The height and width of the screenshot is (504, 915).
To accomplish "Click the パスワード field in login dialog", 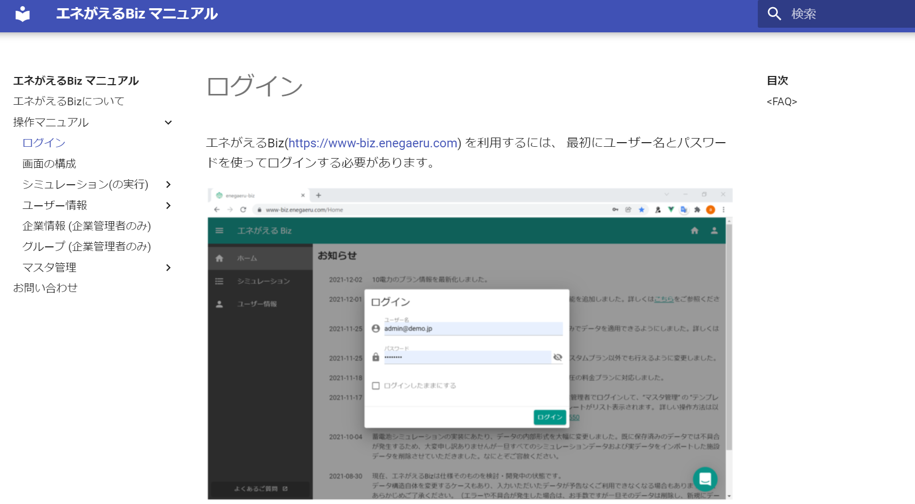I will [x=468, y=357].
